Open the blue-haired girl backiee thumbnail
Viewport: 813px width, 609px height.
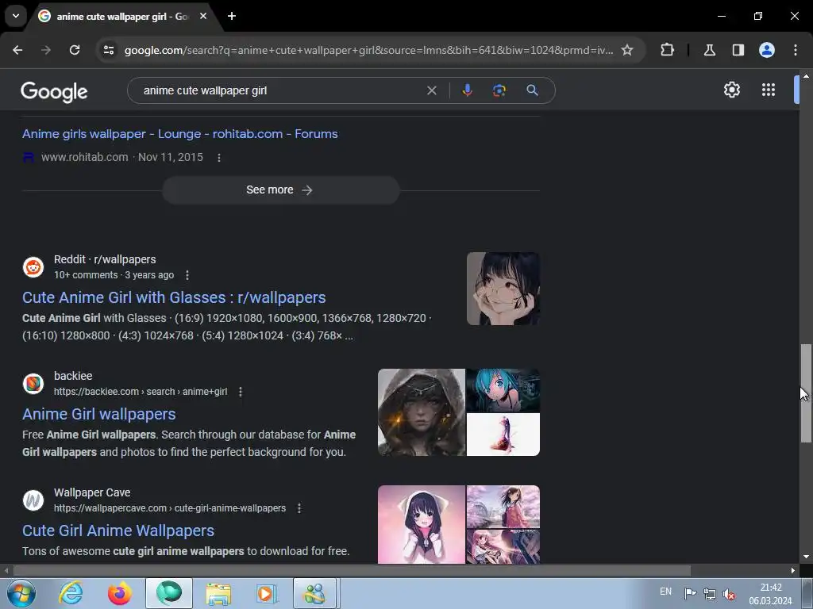(x=503, y=390)
